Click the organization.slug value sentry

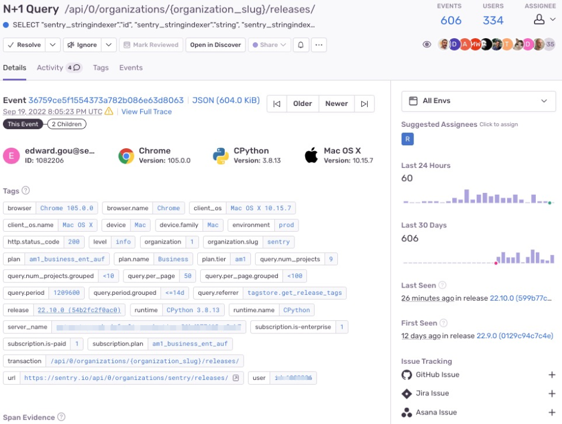pyautogui.click(x=278, y=242)
